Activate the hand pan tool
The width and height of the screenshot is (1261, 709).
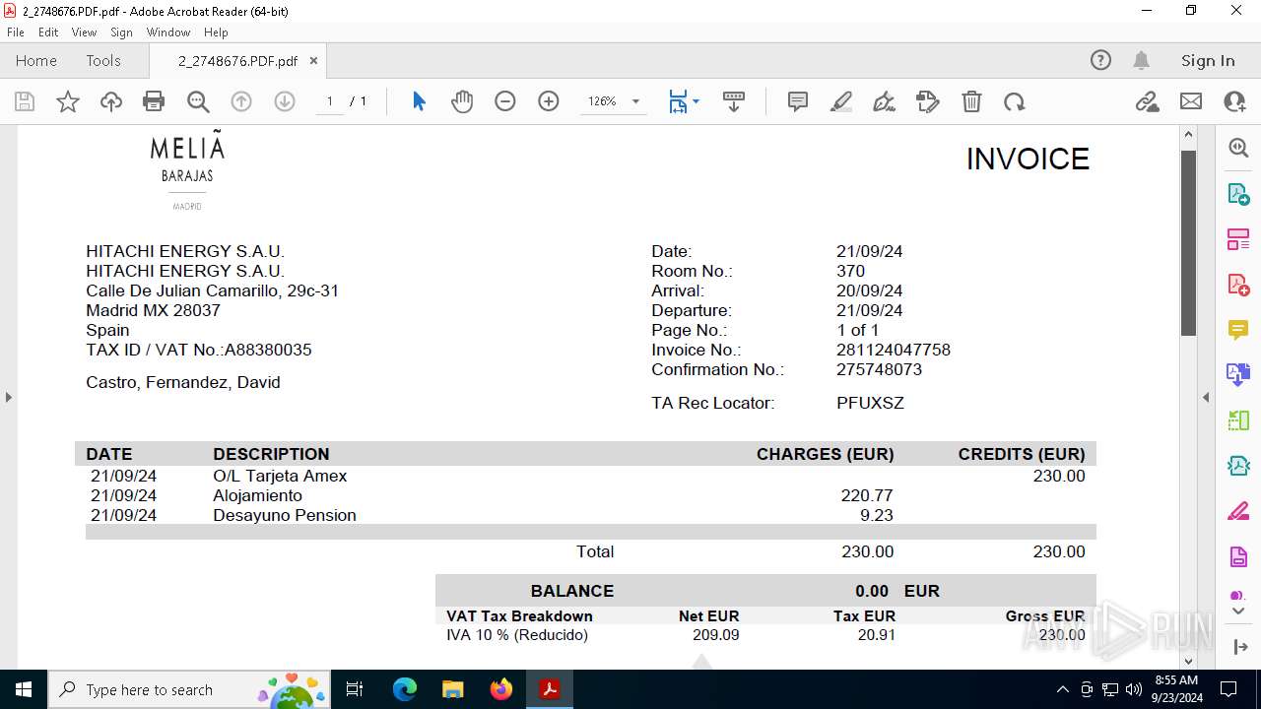pos(462,101)
